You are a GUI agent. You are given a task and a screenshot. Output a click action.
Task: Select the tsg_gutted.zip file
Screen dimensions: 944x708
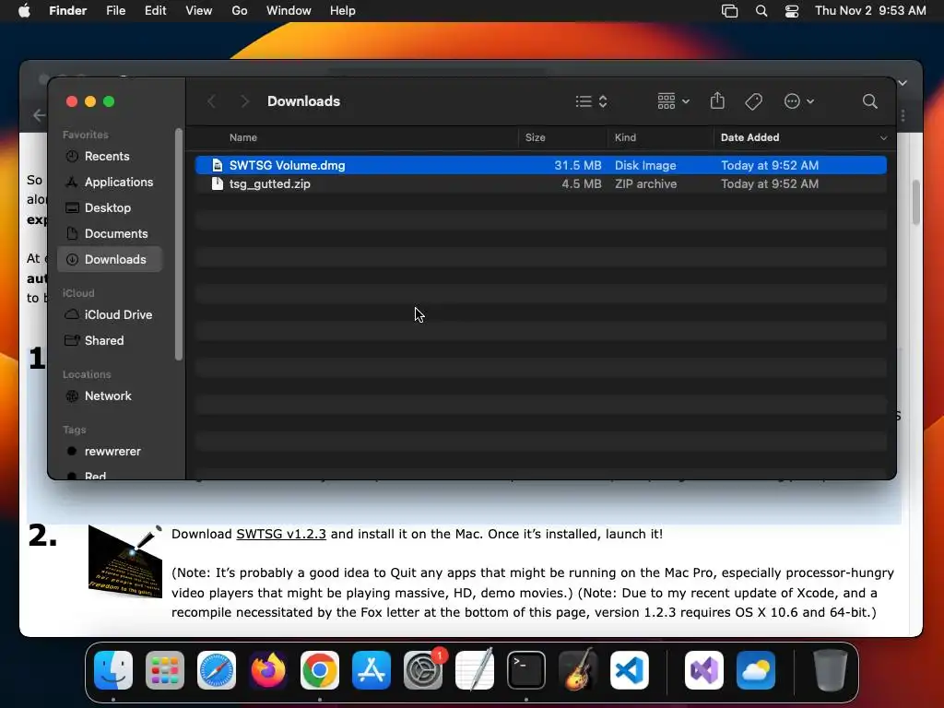pos(540,183)
